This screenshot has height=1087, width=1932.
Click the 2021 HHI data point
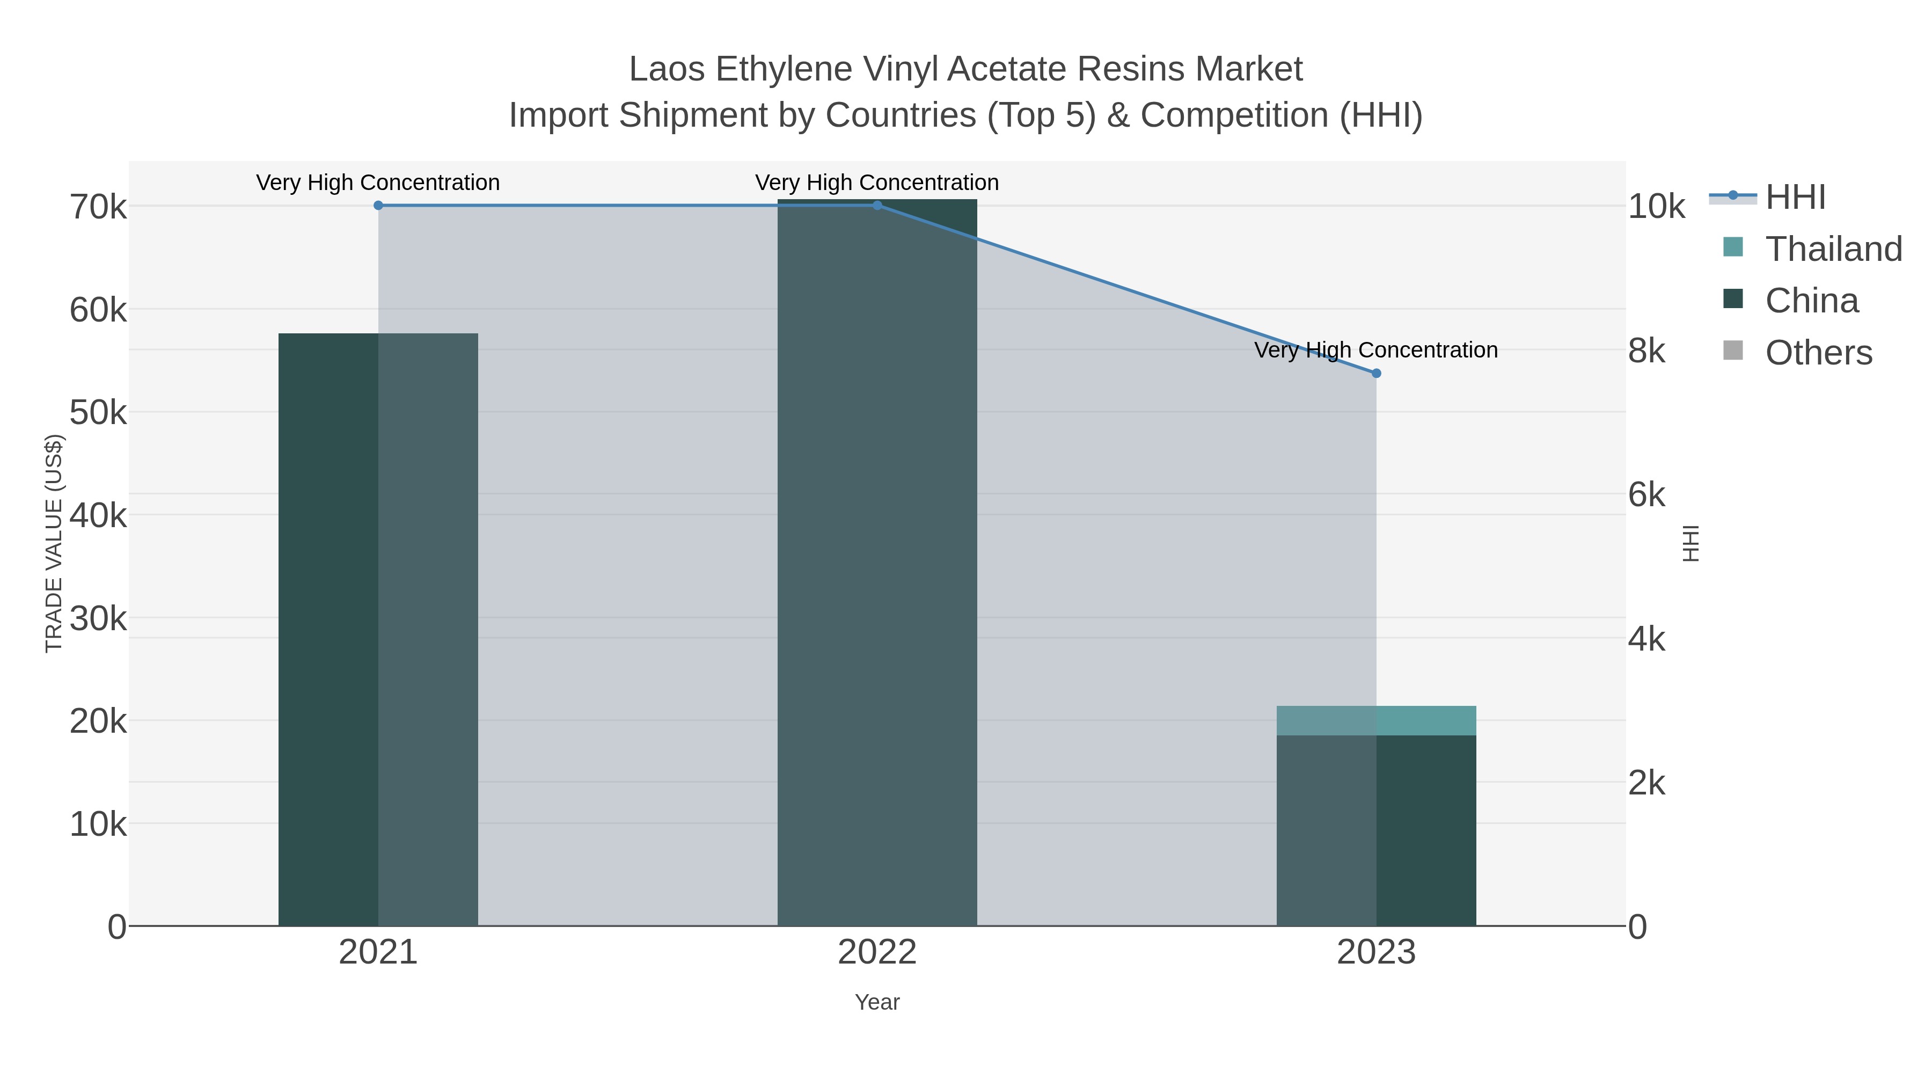point(378,206)
